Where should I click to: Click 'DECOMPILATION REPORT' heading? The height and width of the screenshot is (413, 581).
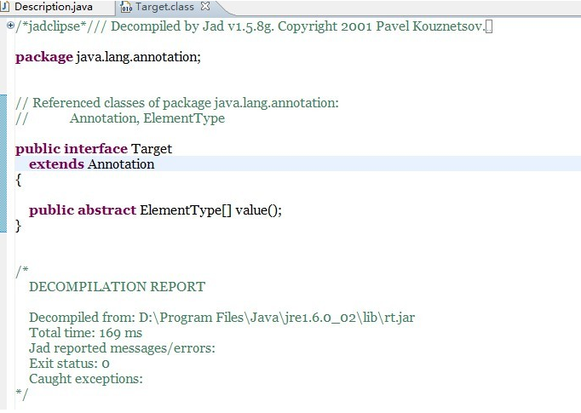click(117, 287)
